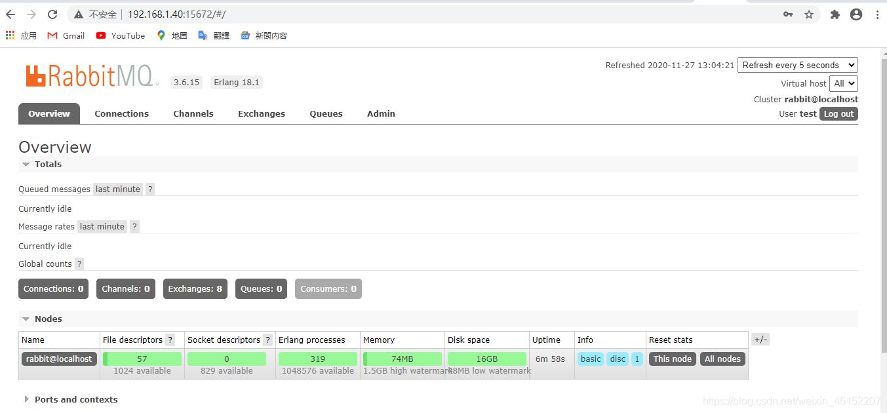Switch to the Exchanges tab

(x=262, y=113)
